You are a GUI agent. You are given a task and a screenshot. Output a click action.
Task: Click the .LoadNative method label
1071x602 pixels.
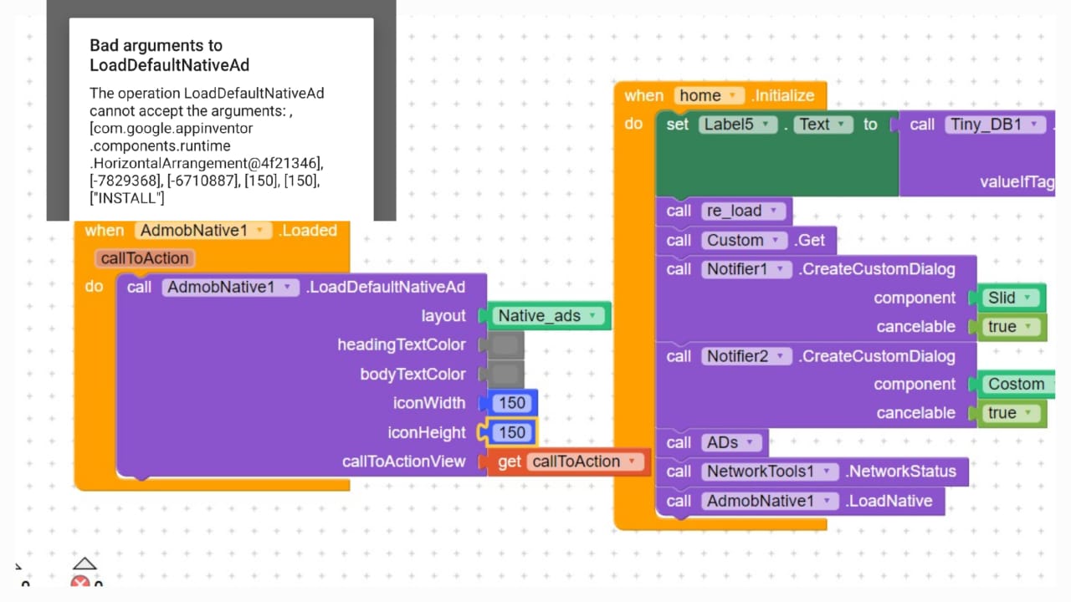pyautogui.click(x=889, y=501)
